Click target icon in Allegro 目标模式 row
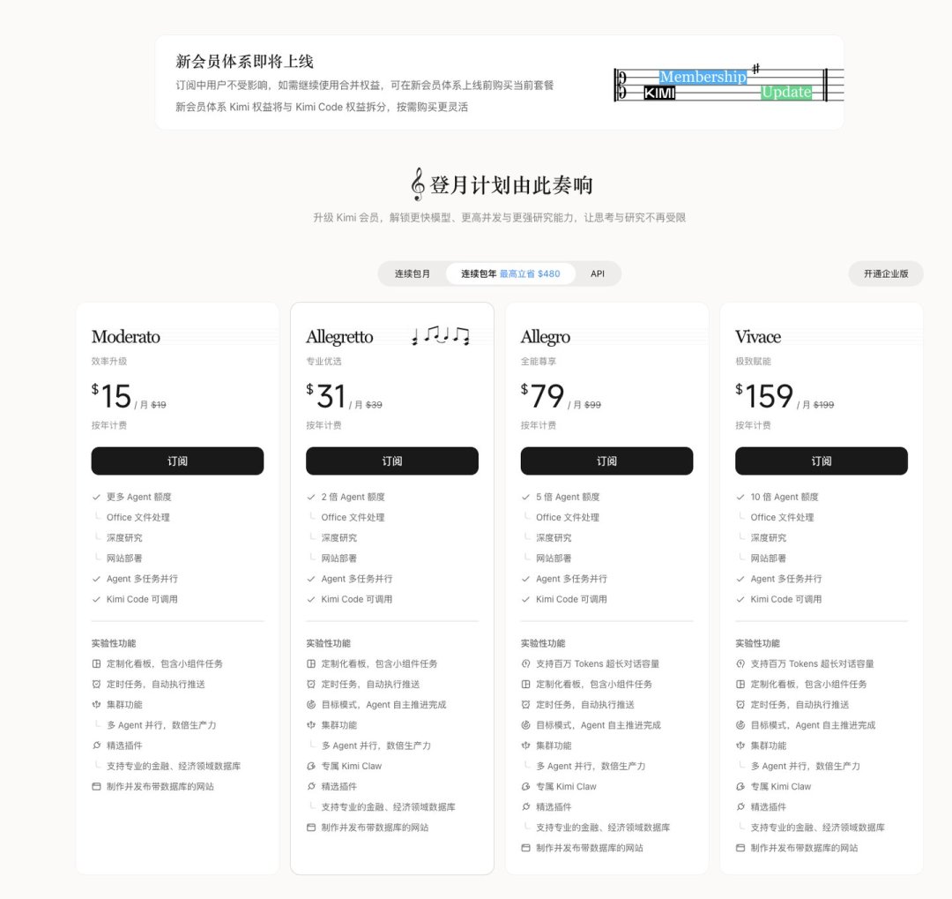This screenshot has height=899, width=952. point(525,725)
